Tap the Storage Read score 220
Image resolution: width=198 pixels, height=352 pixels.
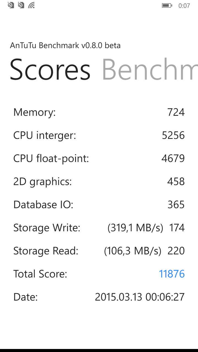click(176, 251)
